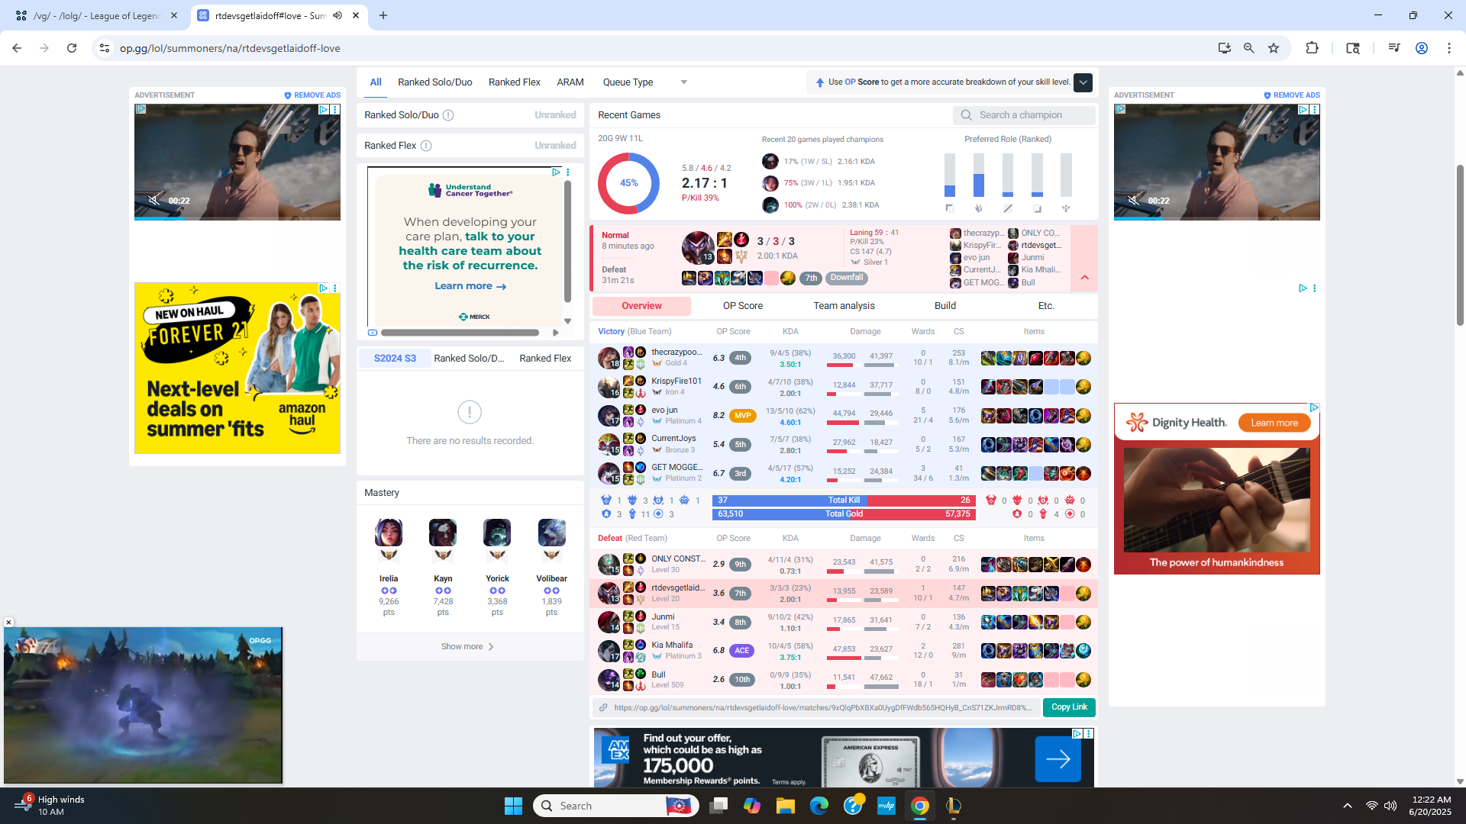Viewport: 1466px width, 824px height.
Task: Click the 45% win rate donut chart
Action: [628, 183]
